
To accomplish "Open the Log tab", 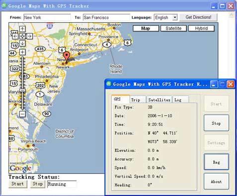I will (180, 100).
